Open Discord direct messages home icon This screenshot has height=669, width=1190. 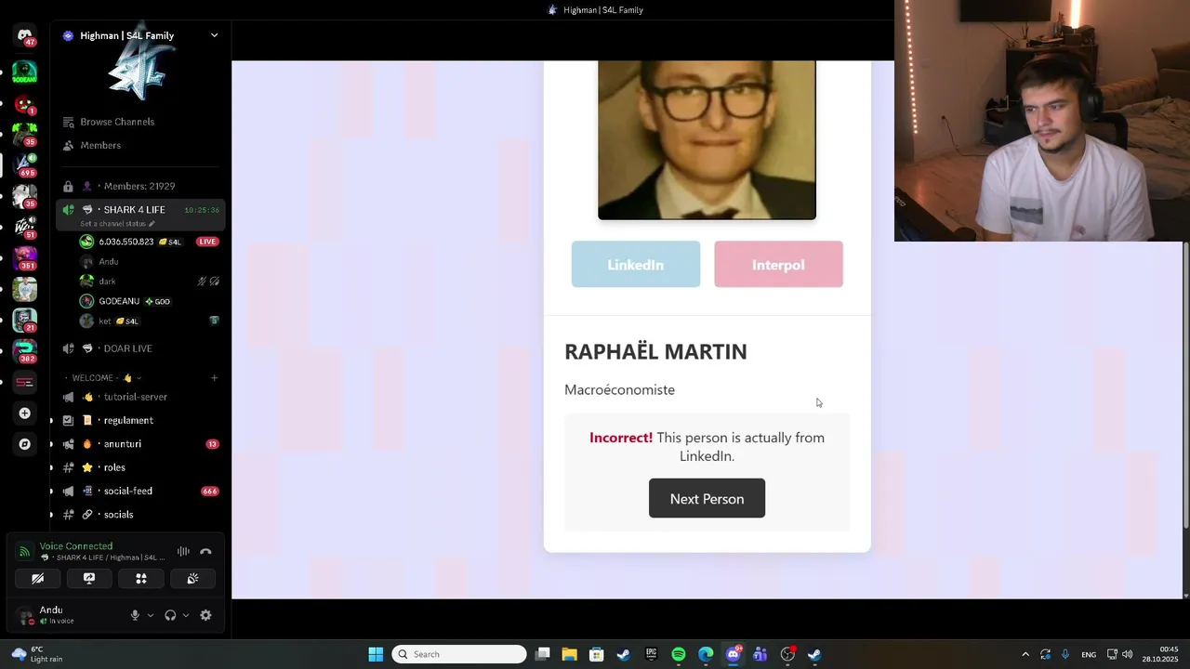pos(25,36)
